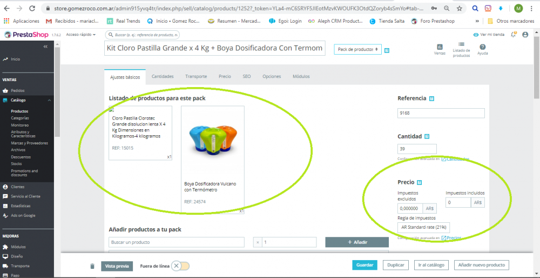Screen dimensions: 540x278
Task: Click help icon next to Precio
Action: pyautogui.click(x=420, y=182)
